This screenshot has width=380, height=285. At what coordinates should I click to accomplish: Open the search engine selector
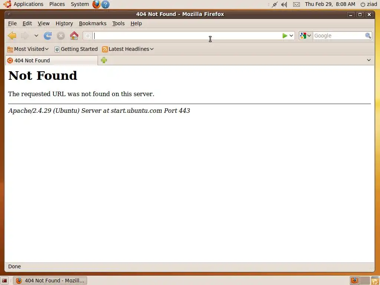[306, 36]
